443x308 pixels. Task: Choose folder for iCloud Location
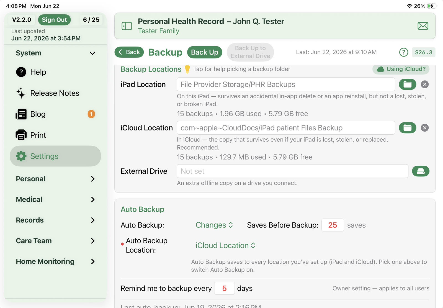click(407, 128)
